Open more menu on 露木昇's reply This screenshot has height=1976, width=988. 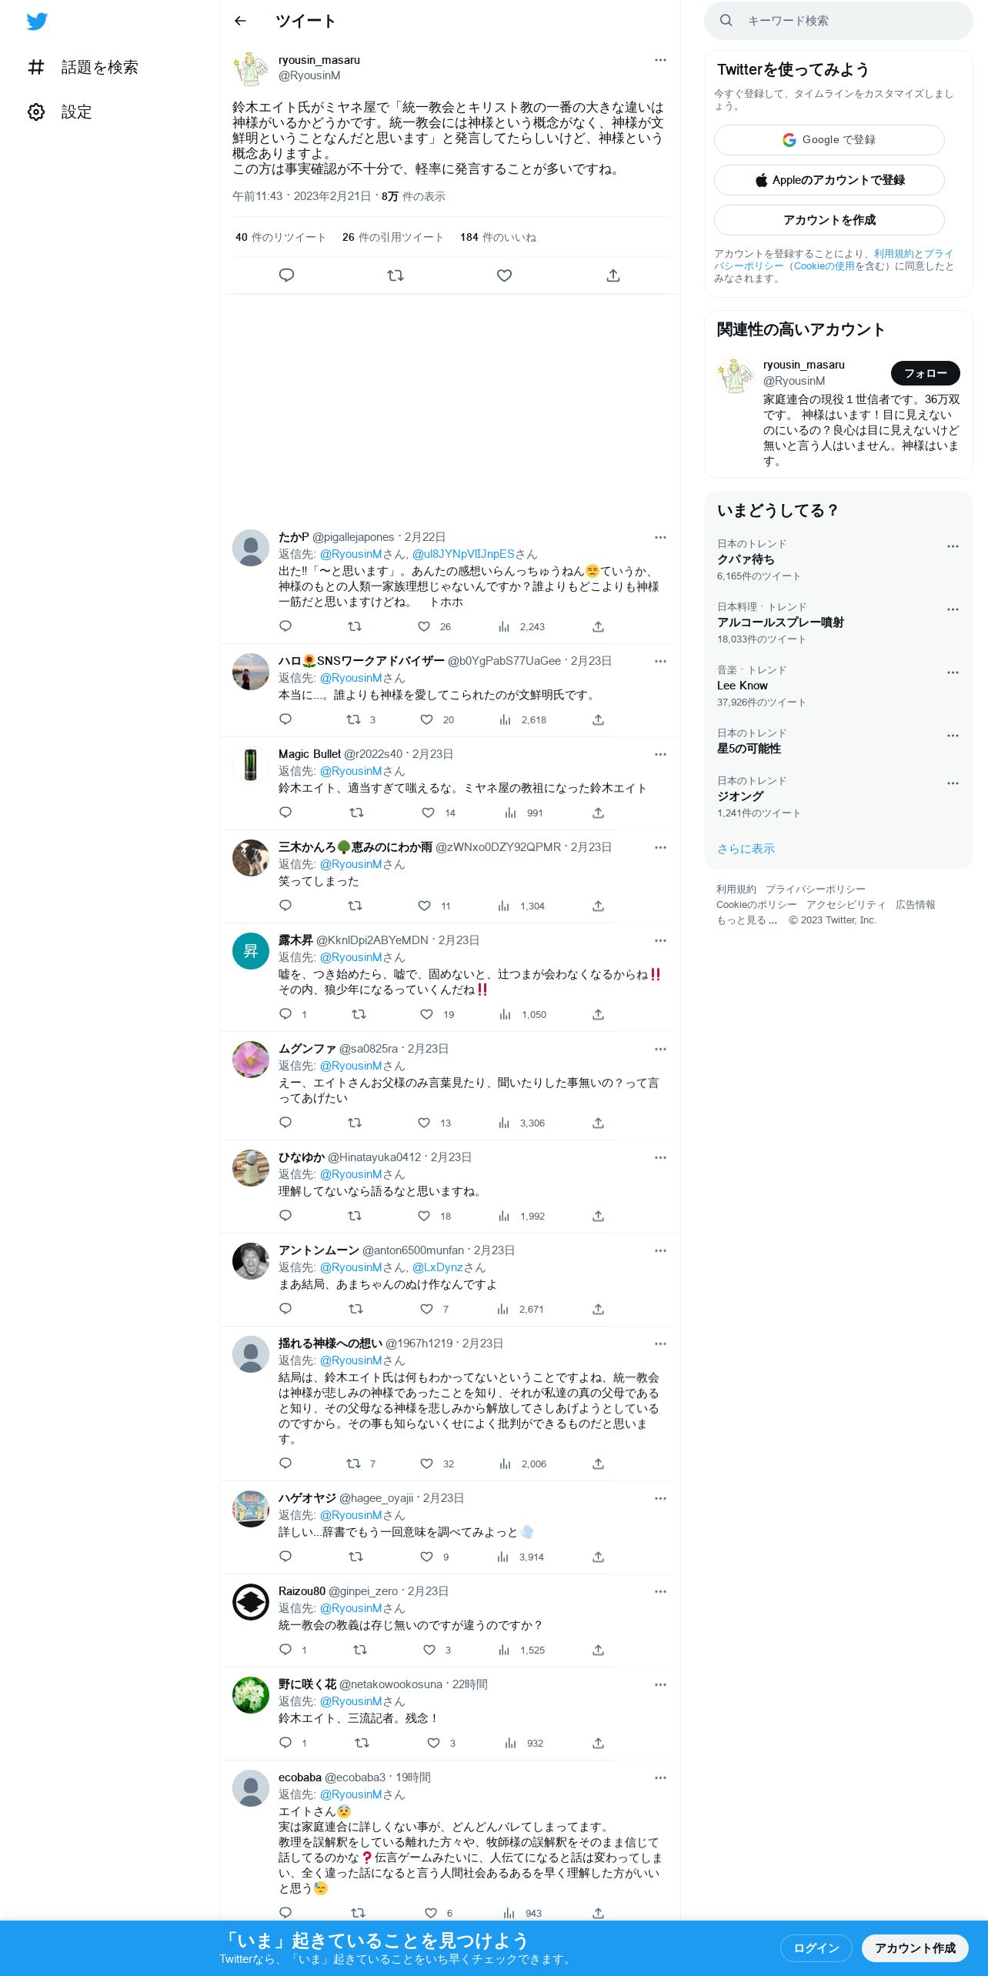660,940
